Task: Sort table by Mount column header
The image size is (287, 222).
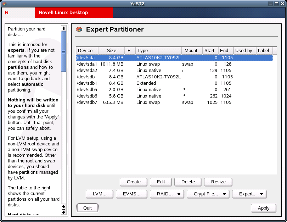Action: [192, 51]
